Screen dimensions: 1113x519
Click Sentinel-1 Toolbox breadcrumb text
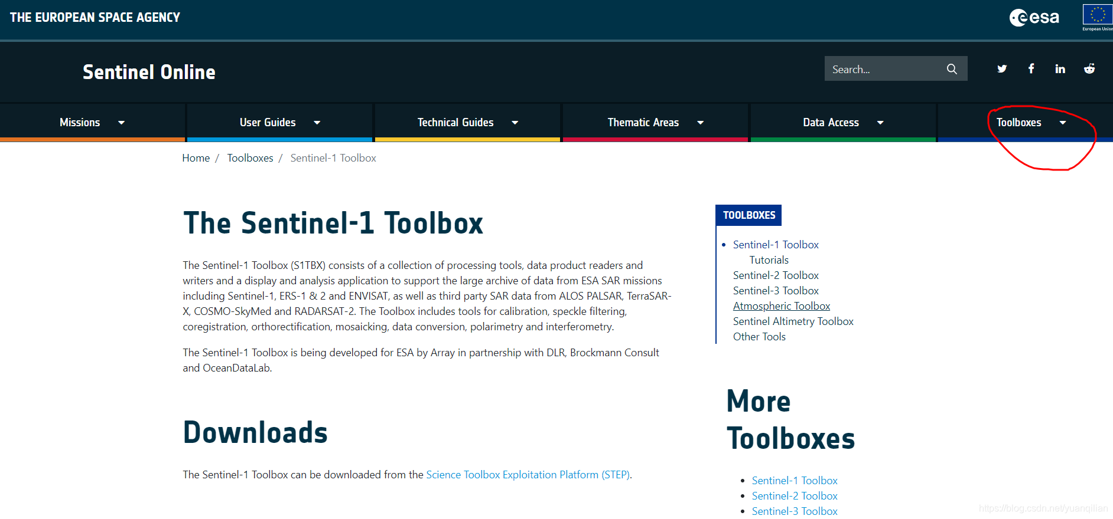(333, 158)
